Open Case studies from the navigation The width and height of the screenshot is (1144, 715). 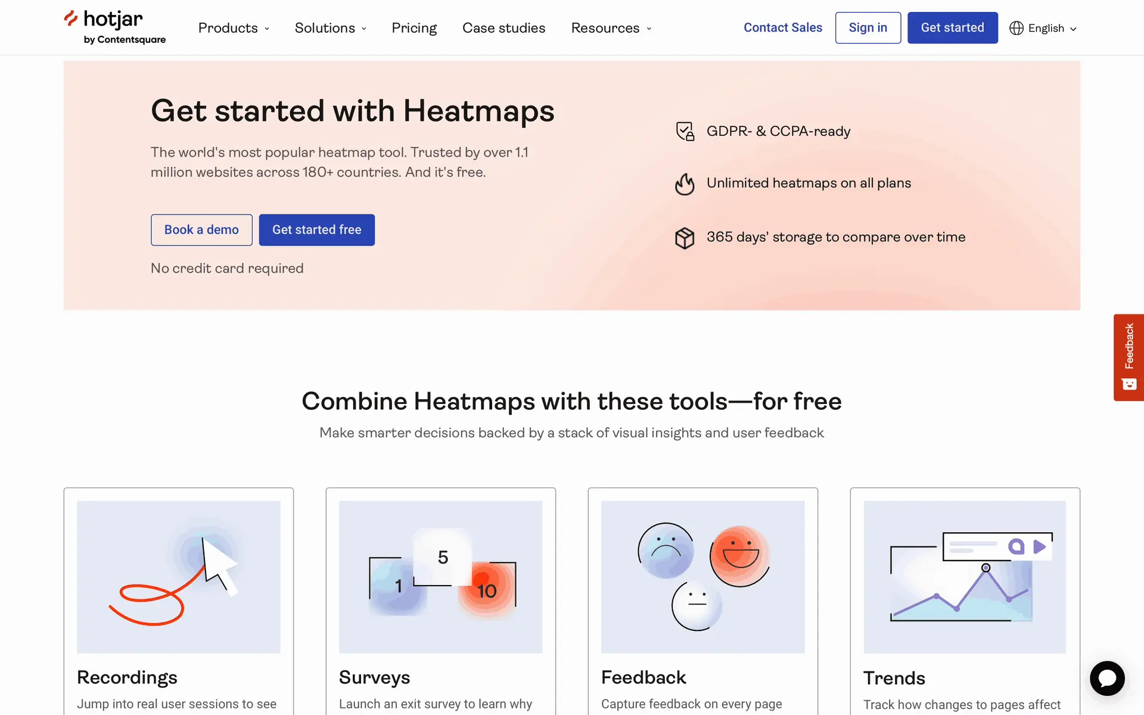(x=503, y=28)
